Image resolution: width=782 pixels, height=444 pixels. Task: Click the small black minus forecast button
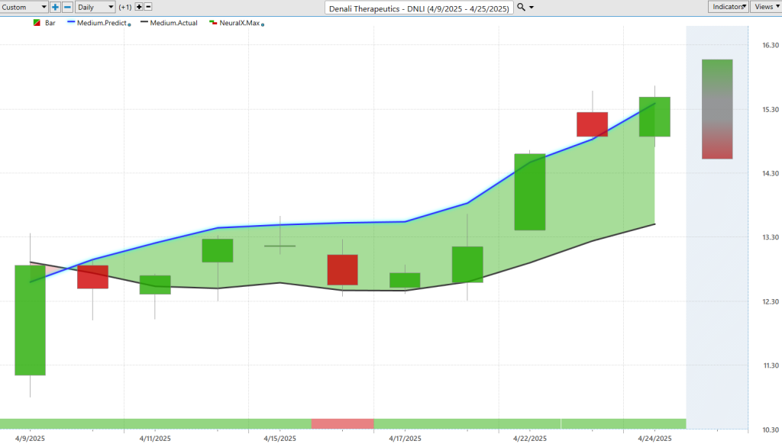coord(150,7)
